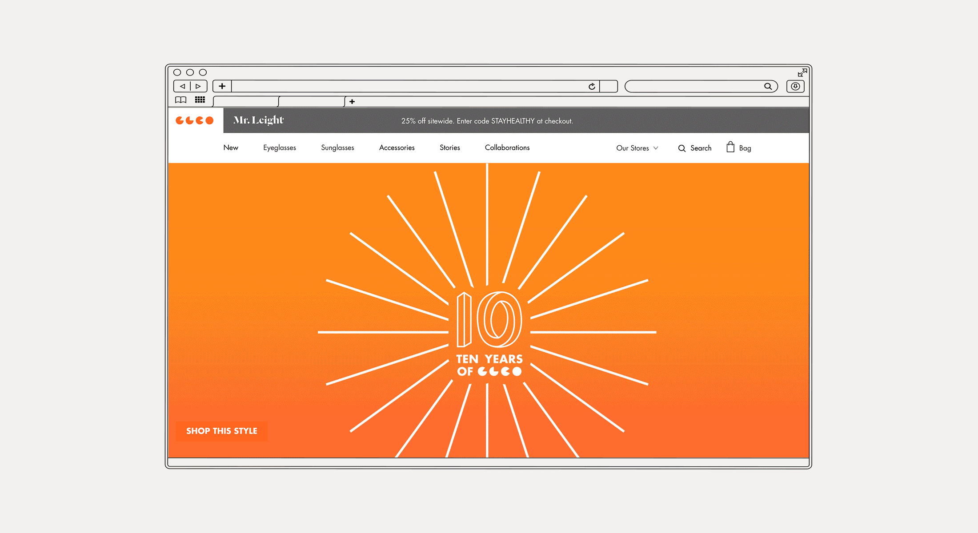This screenshot has width=978, height=533.
Task: Click the plus button beside address bar
Action: tap(222, 86)
